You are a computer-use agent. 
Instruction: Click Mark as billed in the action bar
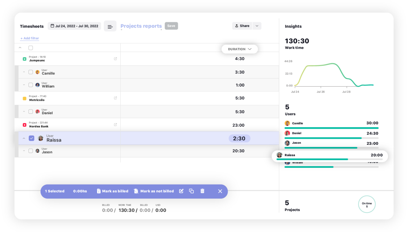[x=113, y=191]
